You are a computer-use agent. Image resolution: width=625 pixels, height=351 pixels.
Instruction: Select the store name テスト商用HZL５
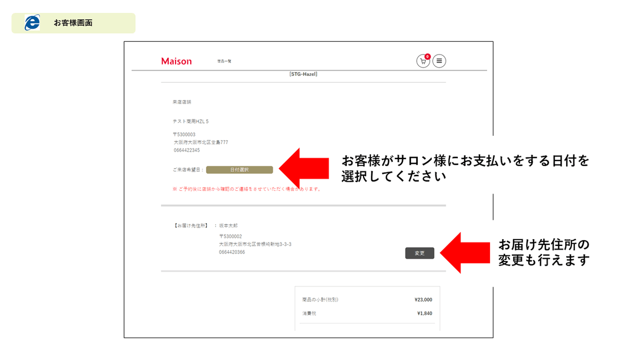pos(191,121)
